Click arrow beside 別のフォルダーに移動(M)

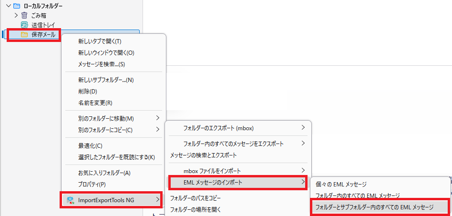click(x=157, y=118)
